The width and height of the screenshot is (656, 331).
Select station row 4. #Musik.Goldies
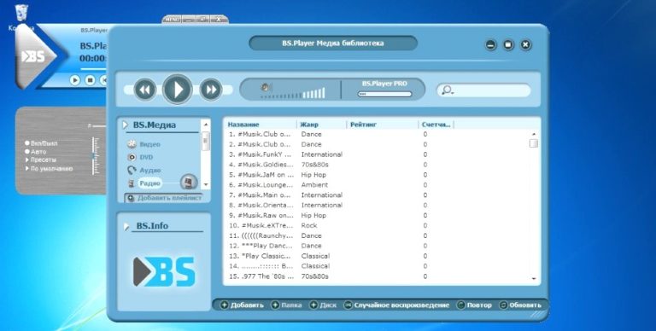[377, 165]
